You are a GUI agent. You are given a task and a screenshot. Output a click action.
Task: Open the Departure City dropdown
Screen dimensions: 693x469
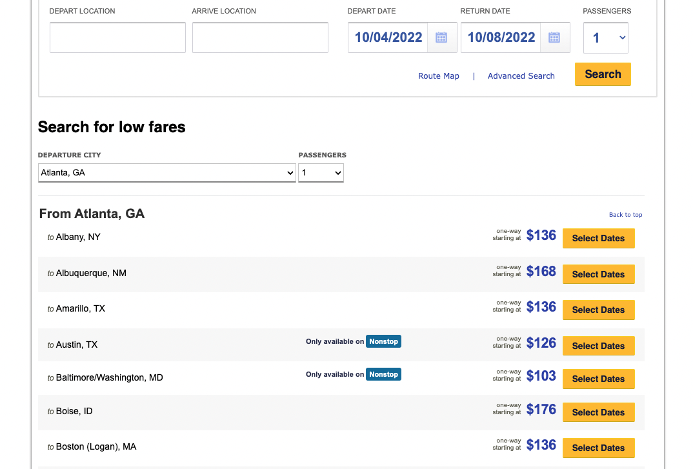pyautogui.click(x=166, y=173)
